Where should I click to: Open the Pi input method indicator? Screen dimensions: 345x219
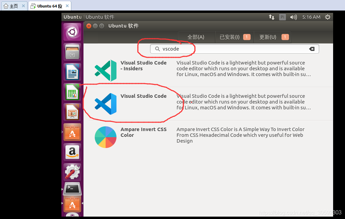click(282, 17)
